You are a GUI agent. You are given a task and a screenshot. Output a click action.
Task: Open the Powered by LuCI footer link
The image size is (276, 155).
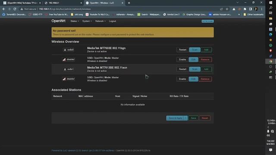tap(83, 151)
